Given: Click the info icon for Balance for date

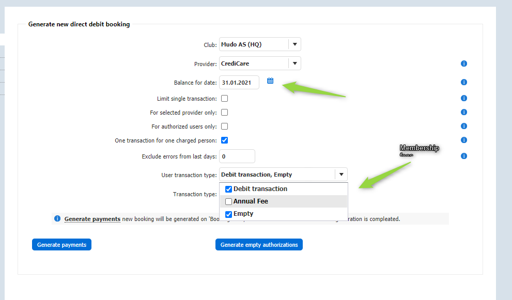Looking at the screenshot, I should pos(463,82).
